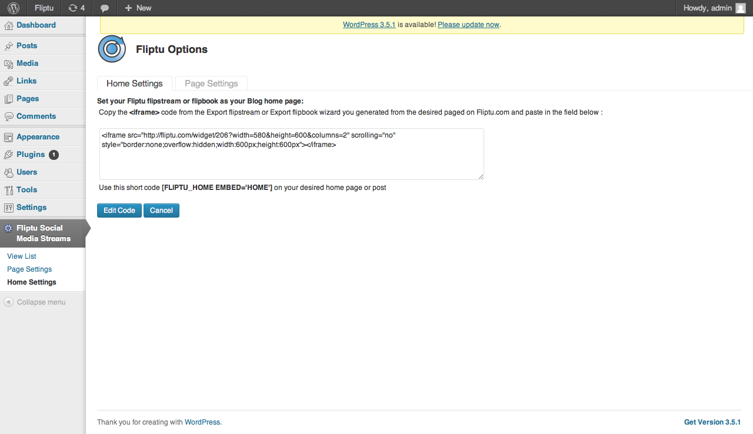Click the WordPress logo icon
The height and width of the screenshot is (434, 753).
click(14, 8)
